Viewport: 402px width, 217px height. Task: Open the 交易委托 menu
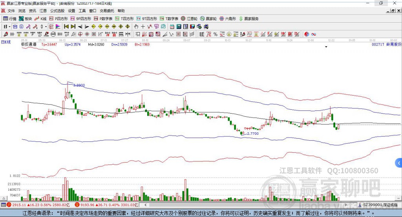pyautogui.click(x=107, y=11)
